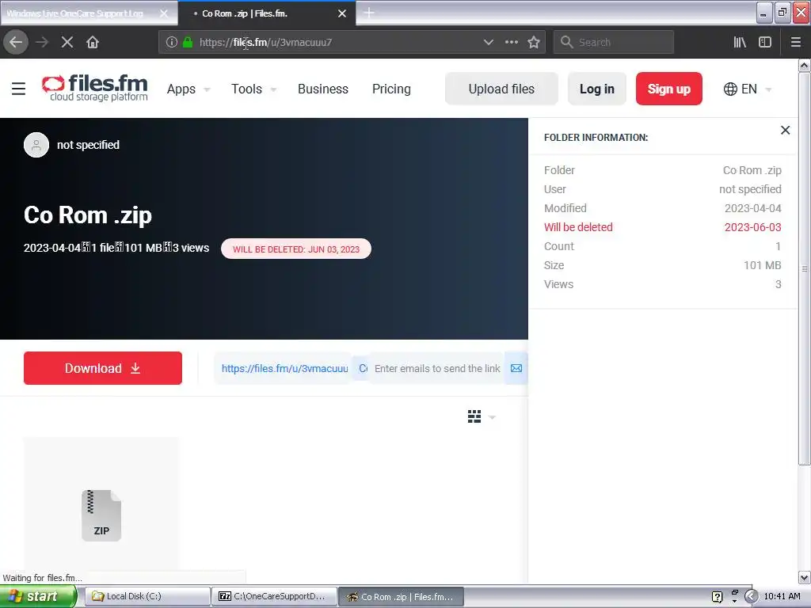Click the Log in button

[x=597, y=89]
